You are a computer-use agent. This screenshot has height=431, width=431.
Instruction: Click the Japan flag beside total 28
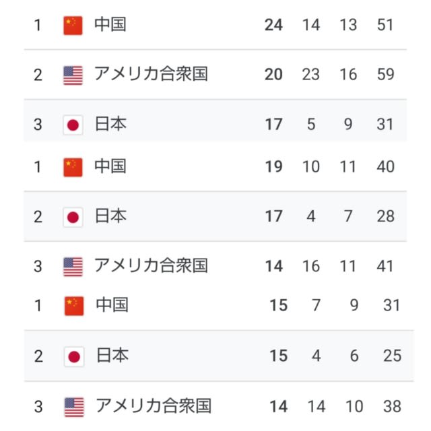pyautogui.click(x=73, y=217)
